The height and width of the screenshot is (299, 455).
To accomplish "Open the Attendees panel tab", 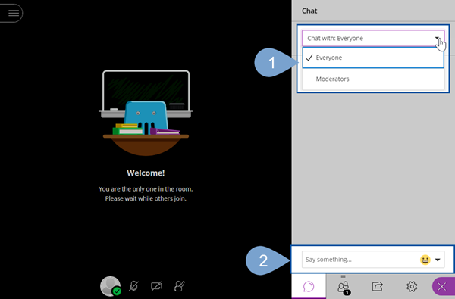I will (x=344, y=287).
